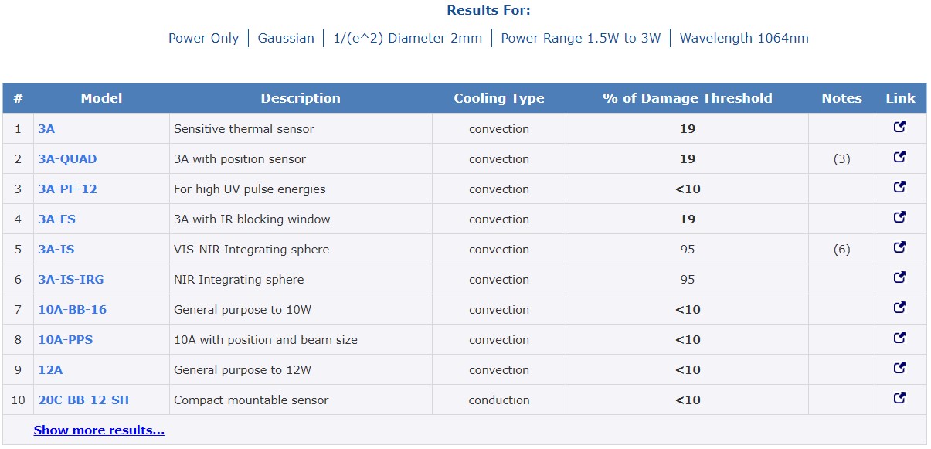The image size is (931, 449).
Task: Expand list with Show more results
Action: [x=99, y=430]
